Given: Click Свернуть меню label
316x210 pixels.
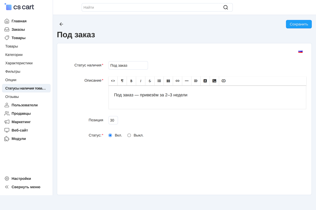Looking at the screenshot, I should click(x=26, y=187).
